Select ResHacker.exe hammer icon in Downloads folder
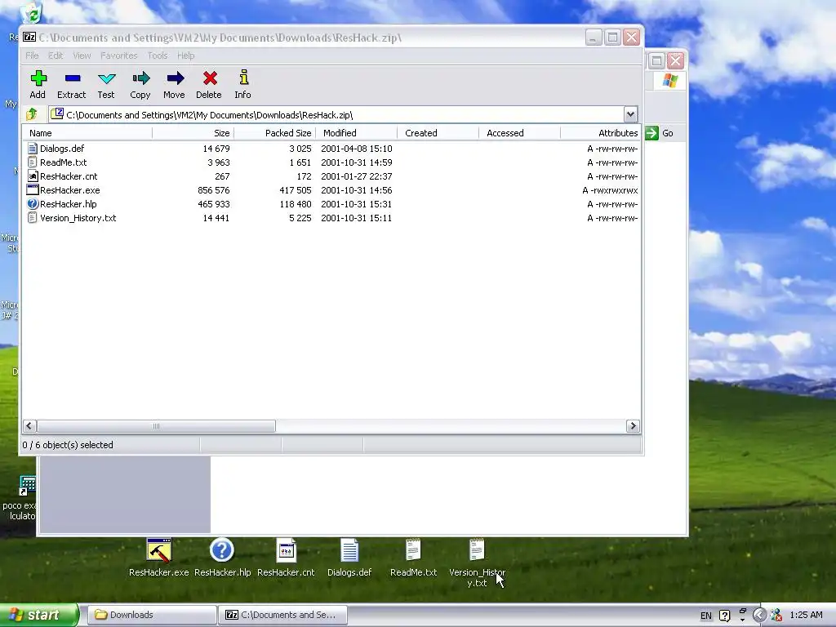The height and width of the screenshot is (627, 836). tap(159, 550)
